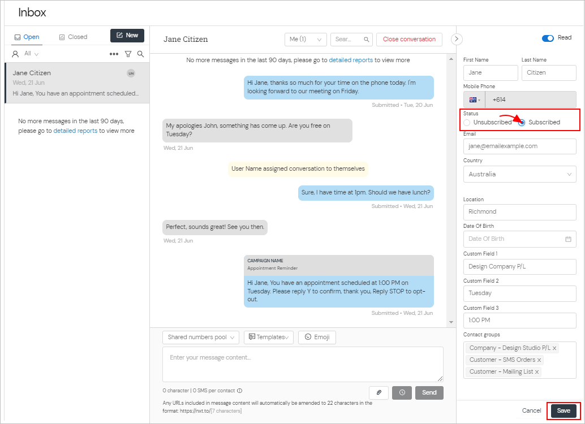Click the Last Name field
This screenshot has width=585, height=424.
[x=549, y=73]
